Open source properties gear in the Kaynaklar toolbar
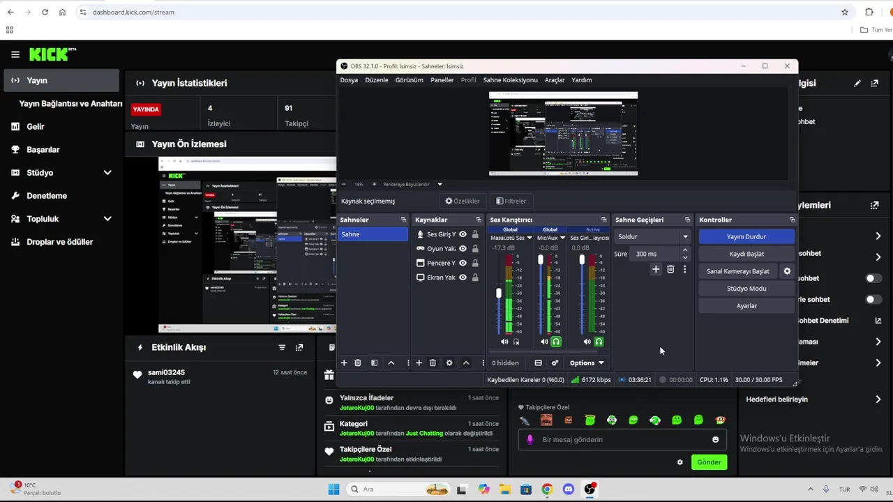Screen dimensions: 893x502 [x=449, y=363]
